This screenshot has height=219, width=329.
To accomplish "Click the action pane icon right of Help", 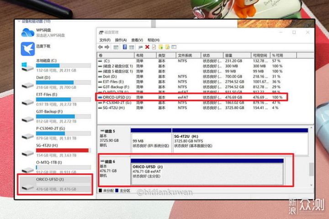I will [x=132, y=47].
